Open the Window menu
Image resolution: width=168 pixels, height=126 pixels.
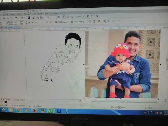tap(54, 13)
